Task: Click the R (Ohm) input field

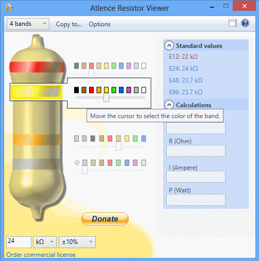Action: (196, 151)
